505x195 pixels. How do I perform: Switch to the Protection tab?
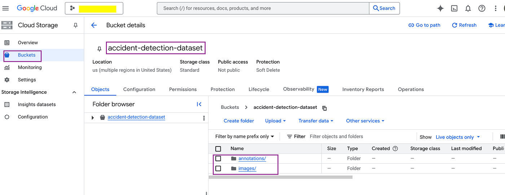(x=223, y=89)
